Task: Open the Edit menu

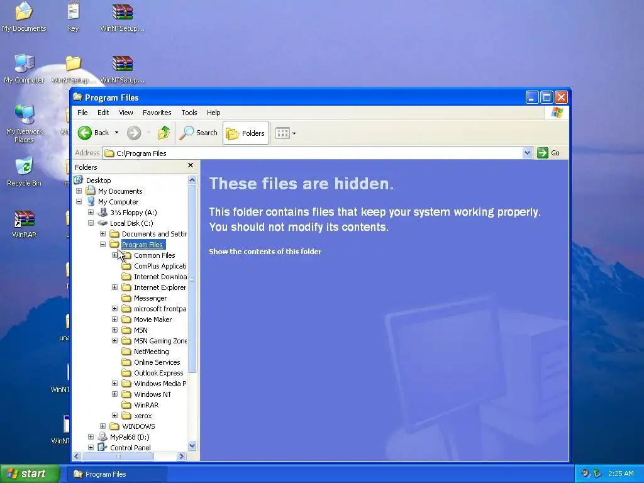Action: point(103,113)
